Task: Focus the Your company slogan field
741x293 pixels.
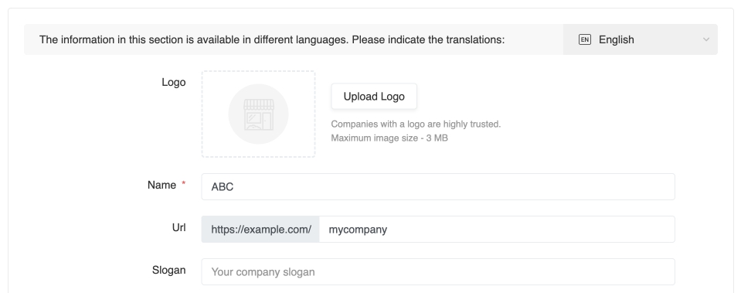Action: click(438, 271)
